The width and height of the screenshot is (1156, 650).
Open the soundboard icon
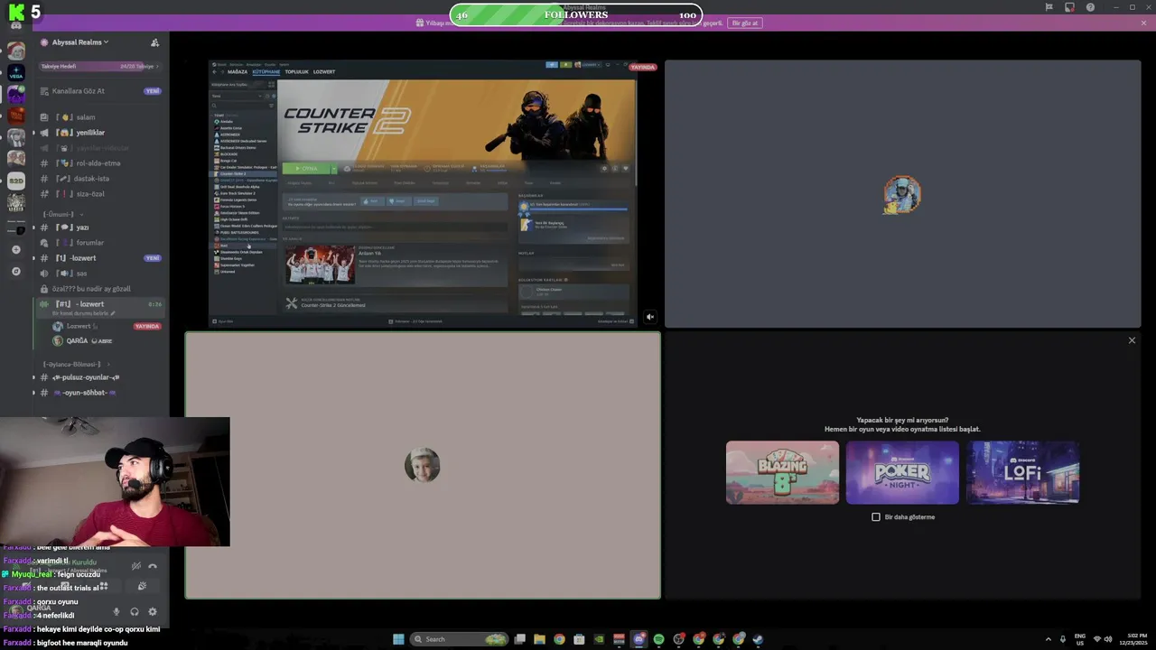142,587
